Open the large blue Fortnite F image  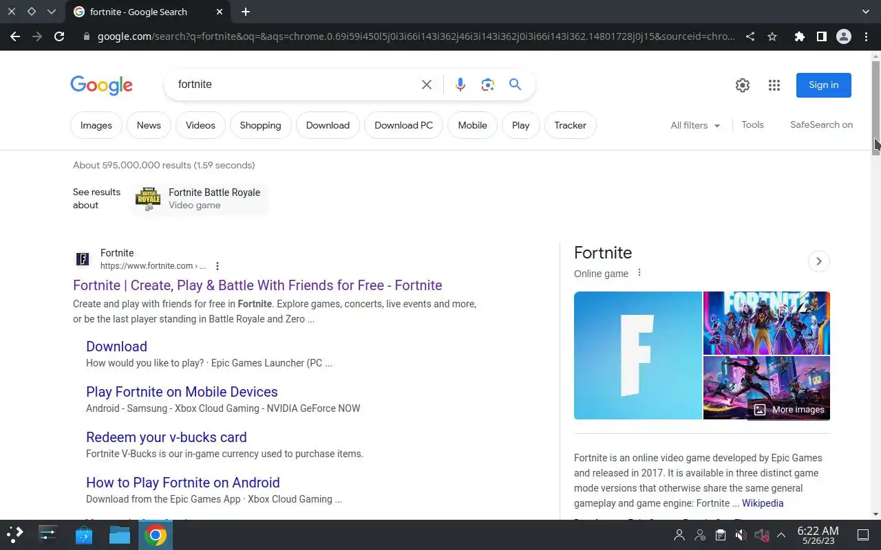(638, 355)
